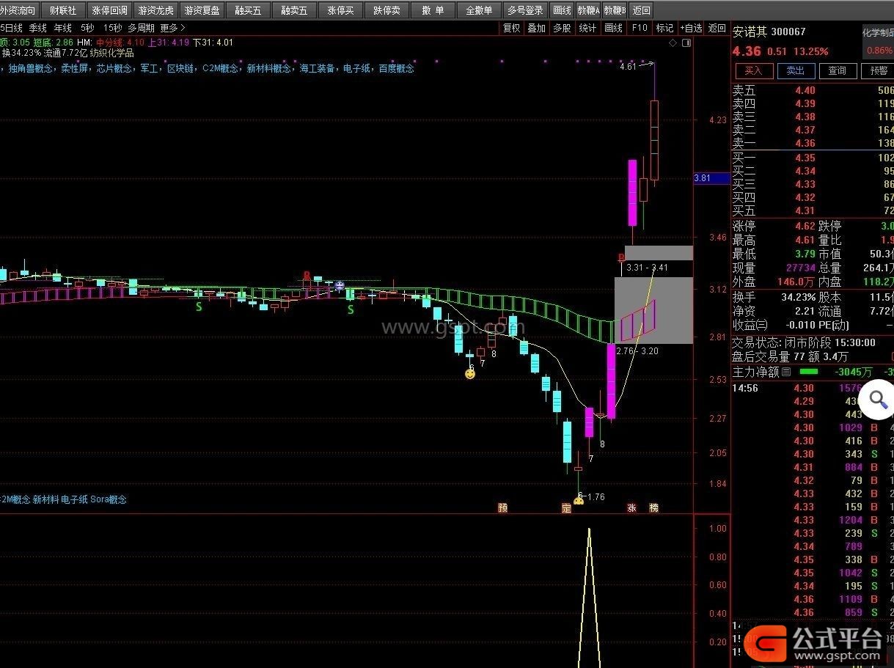Click 多股 multi-stock view button
This screenshot has width=894, height=668.
pos(563,28)
